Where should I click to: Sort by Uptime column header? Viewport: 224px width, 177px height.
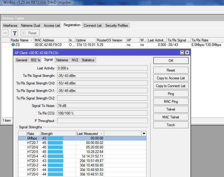(86, 40)
